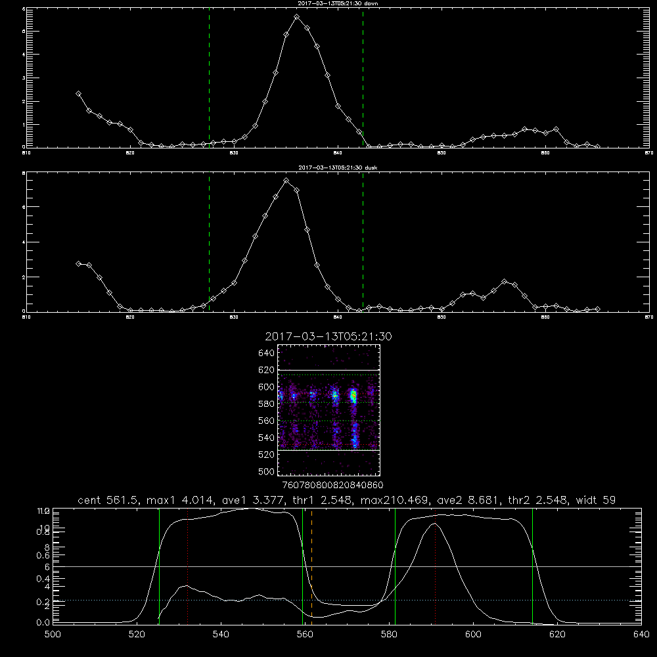Click the secondary peak of the dusk curve near 856

[505, 282]
